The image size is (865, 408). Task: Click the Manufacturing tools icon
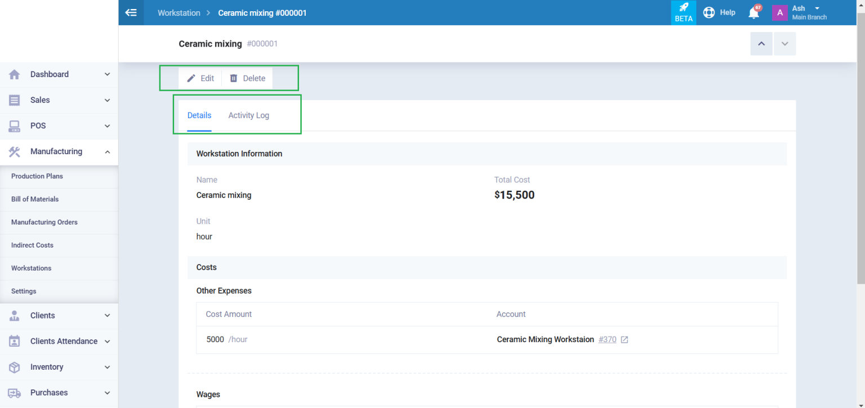coord(15,151)
